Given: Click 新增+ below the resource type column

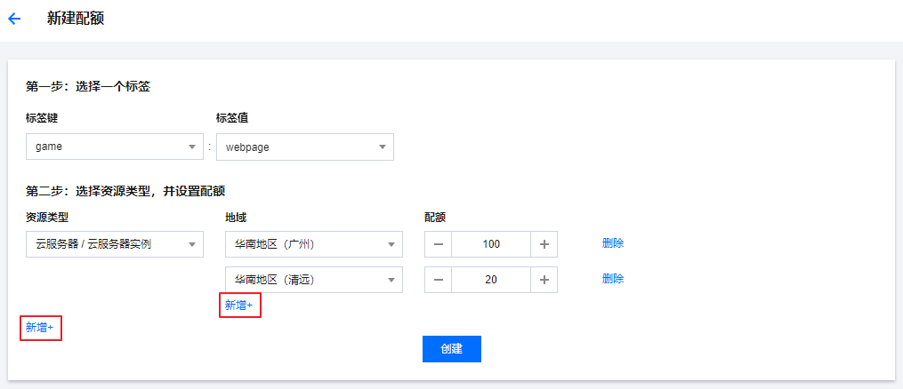Looking at the screenshot, I should click(40, 328).
